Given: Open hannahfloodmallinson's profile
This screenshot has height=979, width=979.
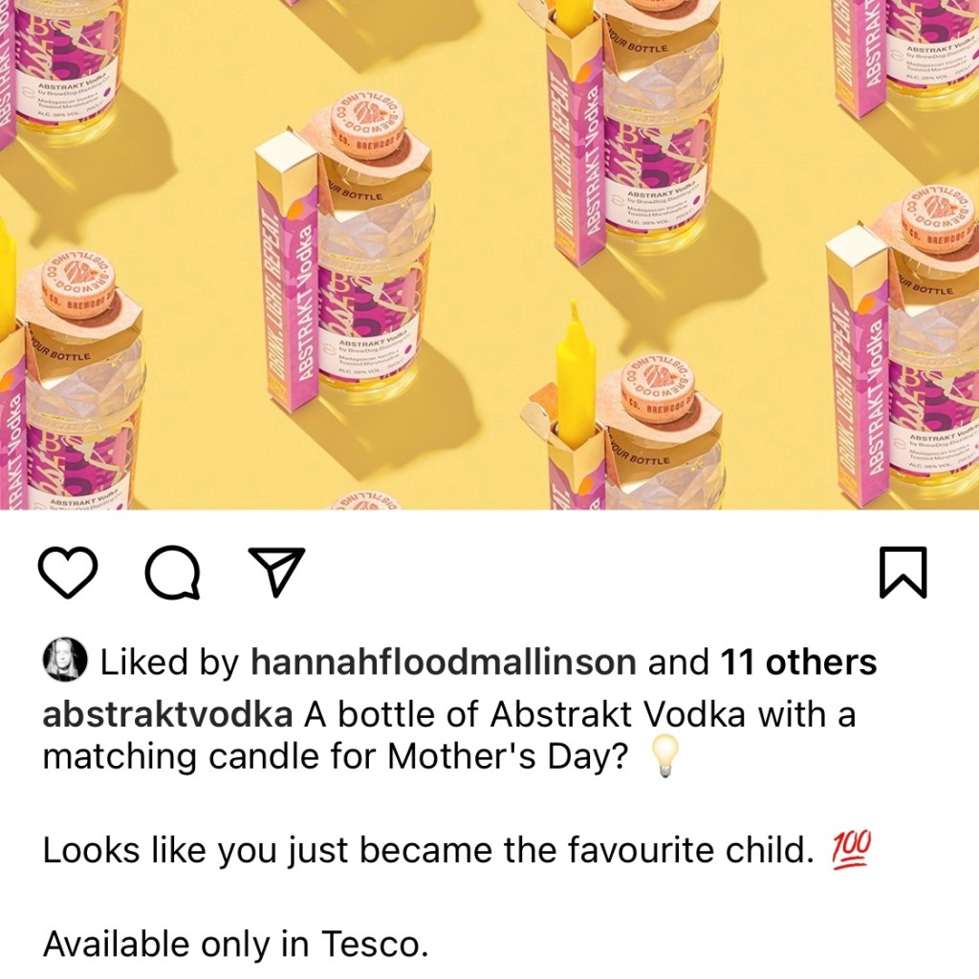Looking at the screenshot, I should (443, 662).
